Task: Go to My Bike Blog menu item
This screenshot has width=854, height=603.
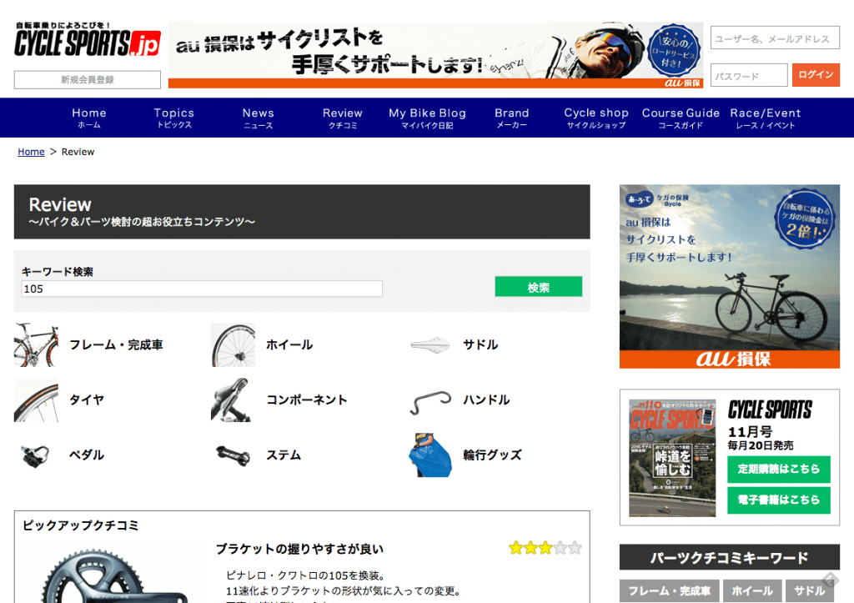Action: pos(427,118)
